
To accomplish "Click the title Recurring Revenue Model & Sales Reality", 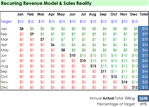I will coord(46,3).
